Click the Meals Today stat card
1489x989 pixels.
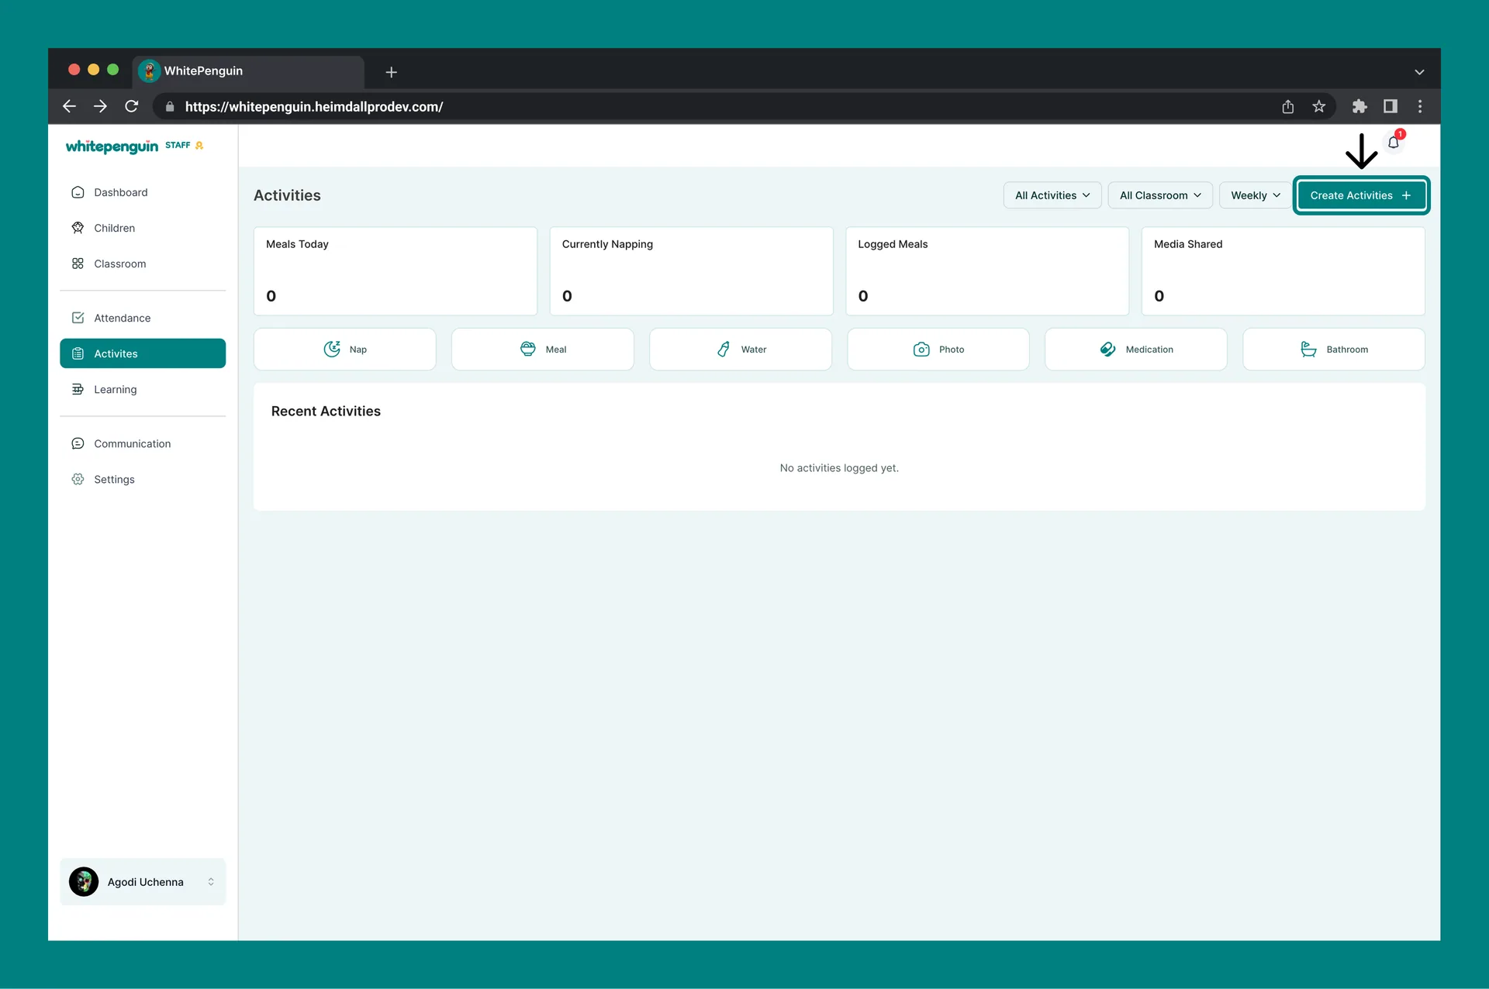396,271
